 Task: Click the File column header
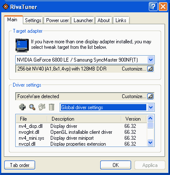[32, 119]
